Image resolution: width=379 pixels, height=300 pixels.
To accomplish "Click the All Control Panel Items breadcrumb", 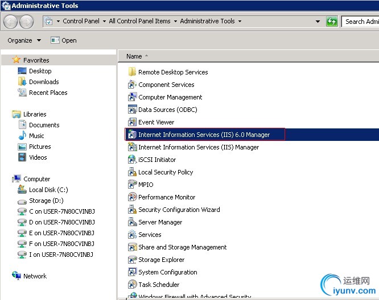I will pos(139,21).
